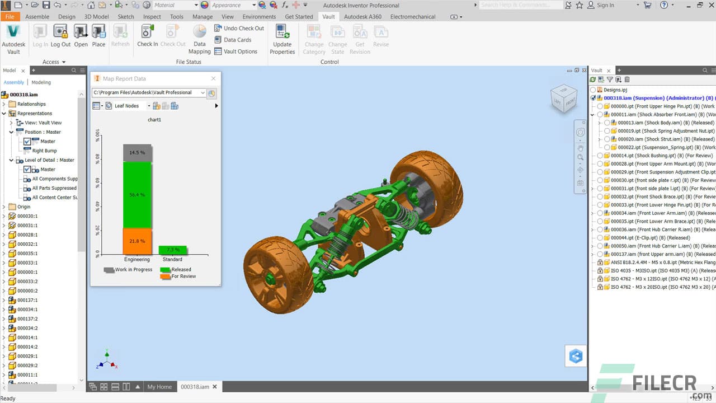Open the Update Properties tool
716x403 pixels.
click(x=282, y=38)
